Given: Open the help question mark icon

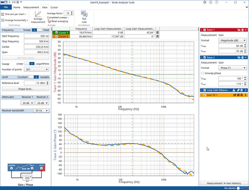Looking at the screenshot, I should coord(217,2).
